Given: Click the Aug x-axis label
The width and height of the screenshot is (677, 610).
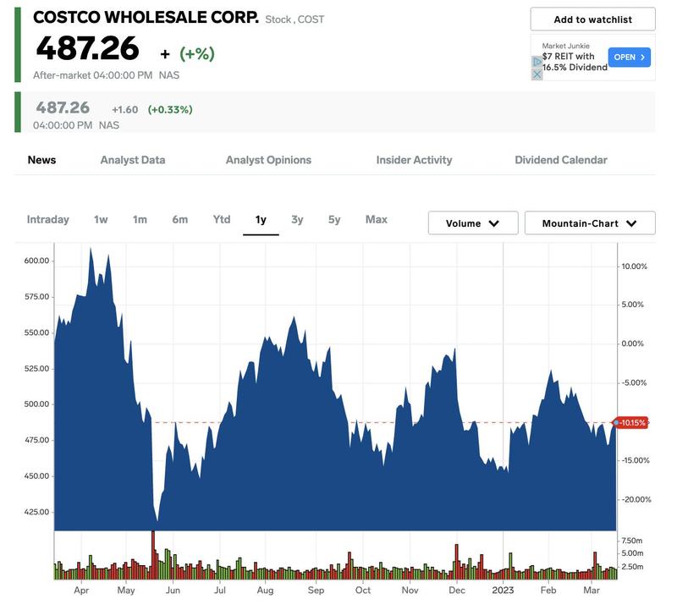Looking at the screenshot, I should pos(265,591).
